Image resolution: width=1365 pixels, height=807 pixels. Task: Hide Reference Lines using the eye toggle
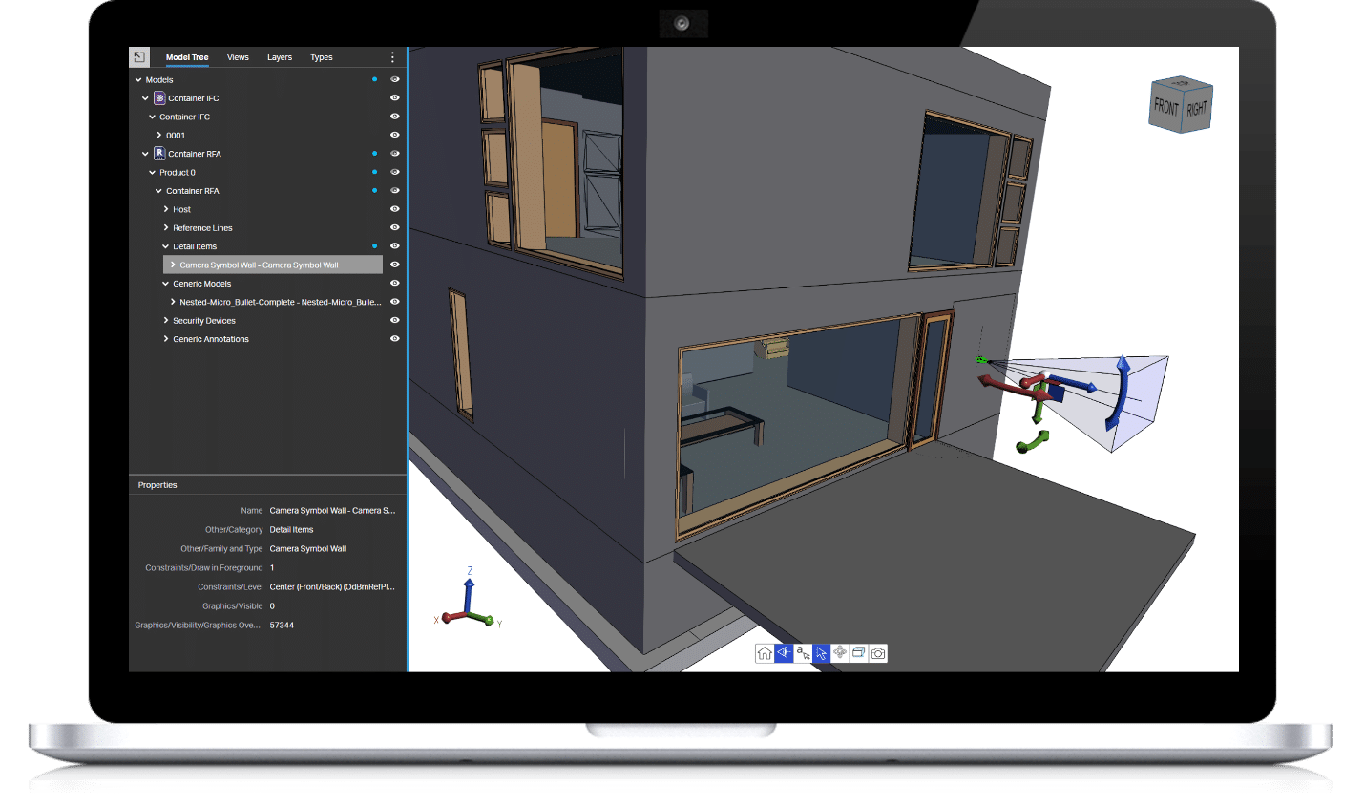coord(394,227)
